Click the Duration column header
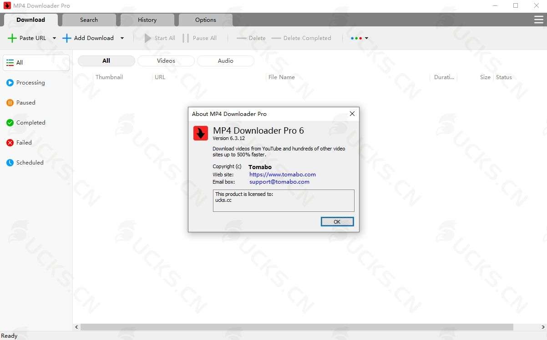 click(x=444, y=77)
